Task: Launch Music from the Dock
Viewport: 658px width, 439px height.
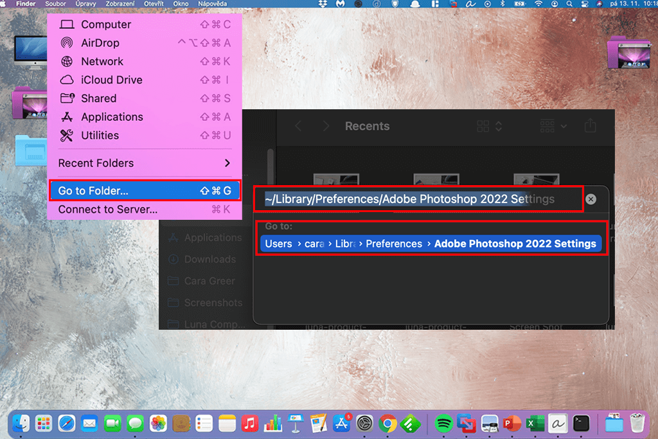Action: coord(250,424)
